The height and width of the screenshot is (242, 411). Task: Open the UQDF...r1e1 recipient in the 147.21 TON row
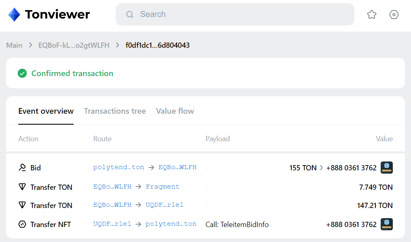tap(165, 205)
